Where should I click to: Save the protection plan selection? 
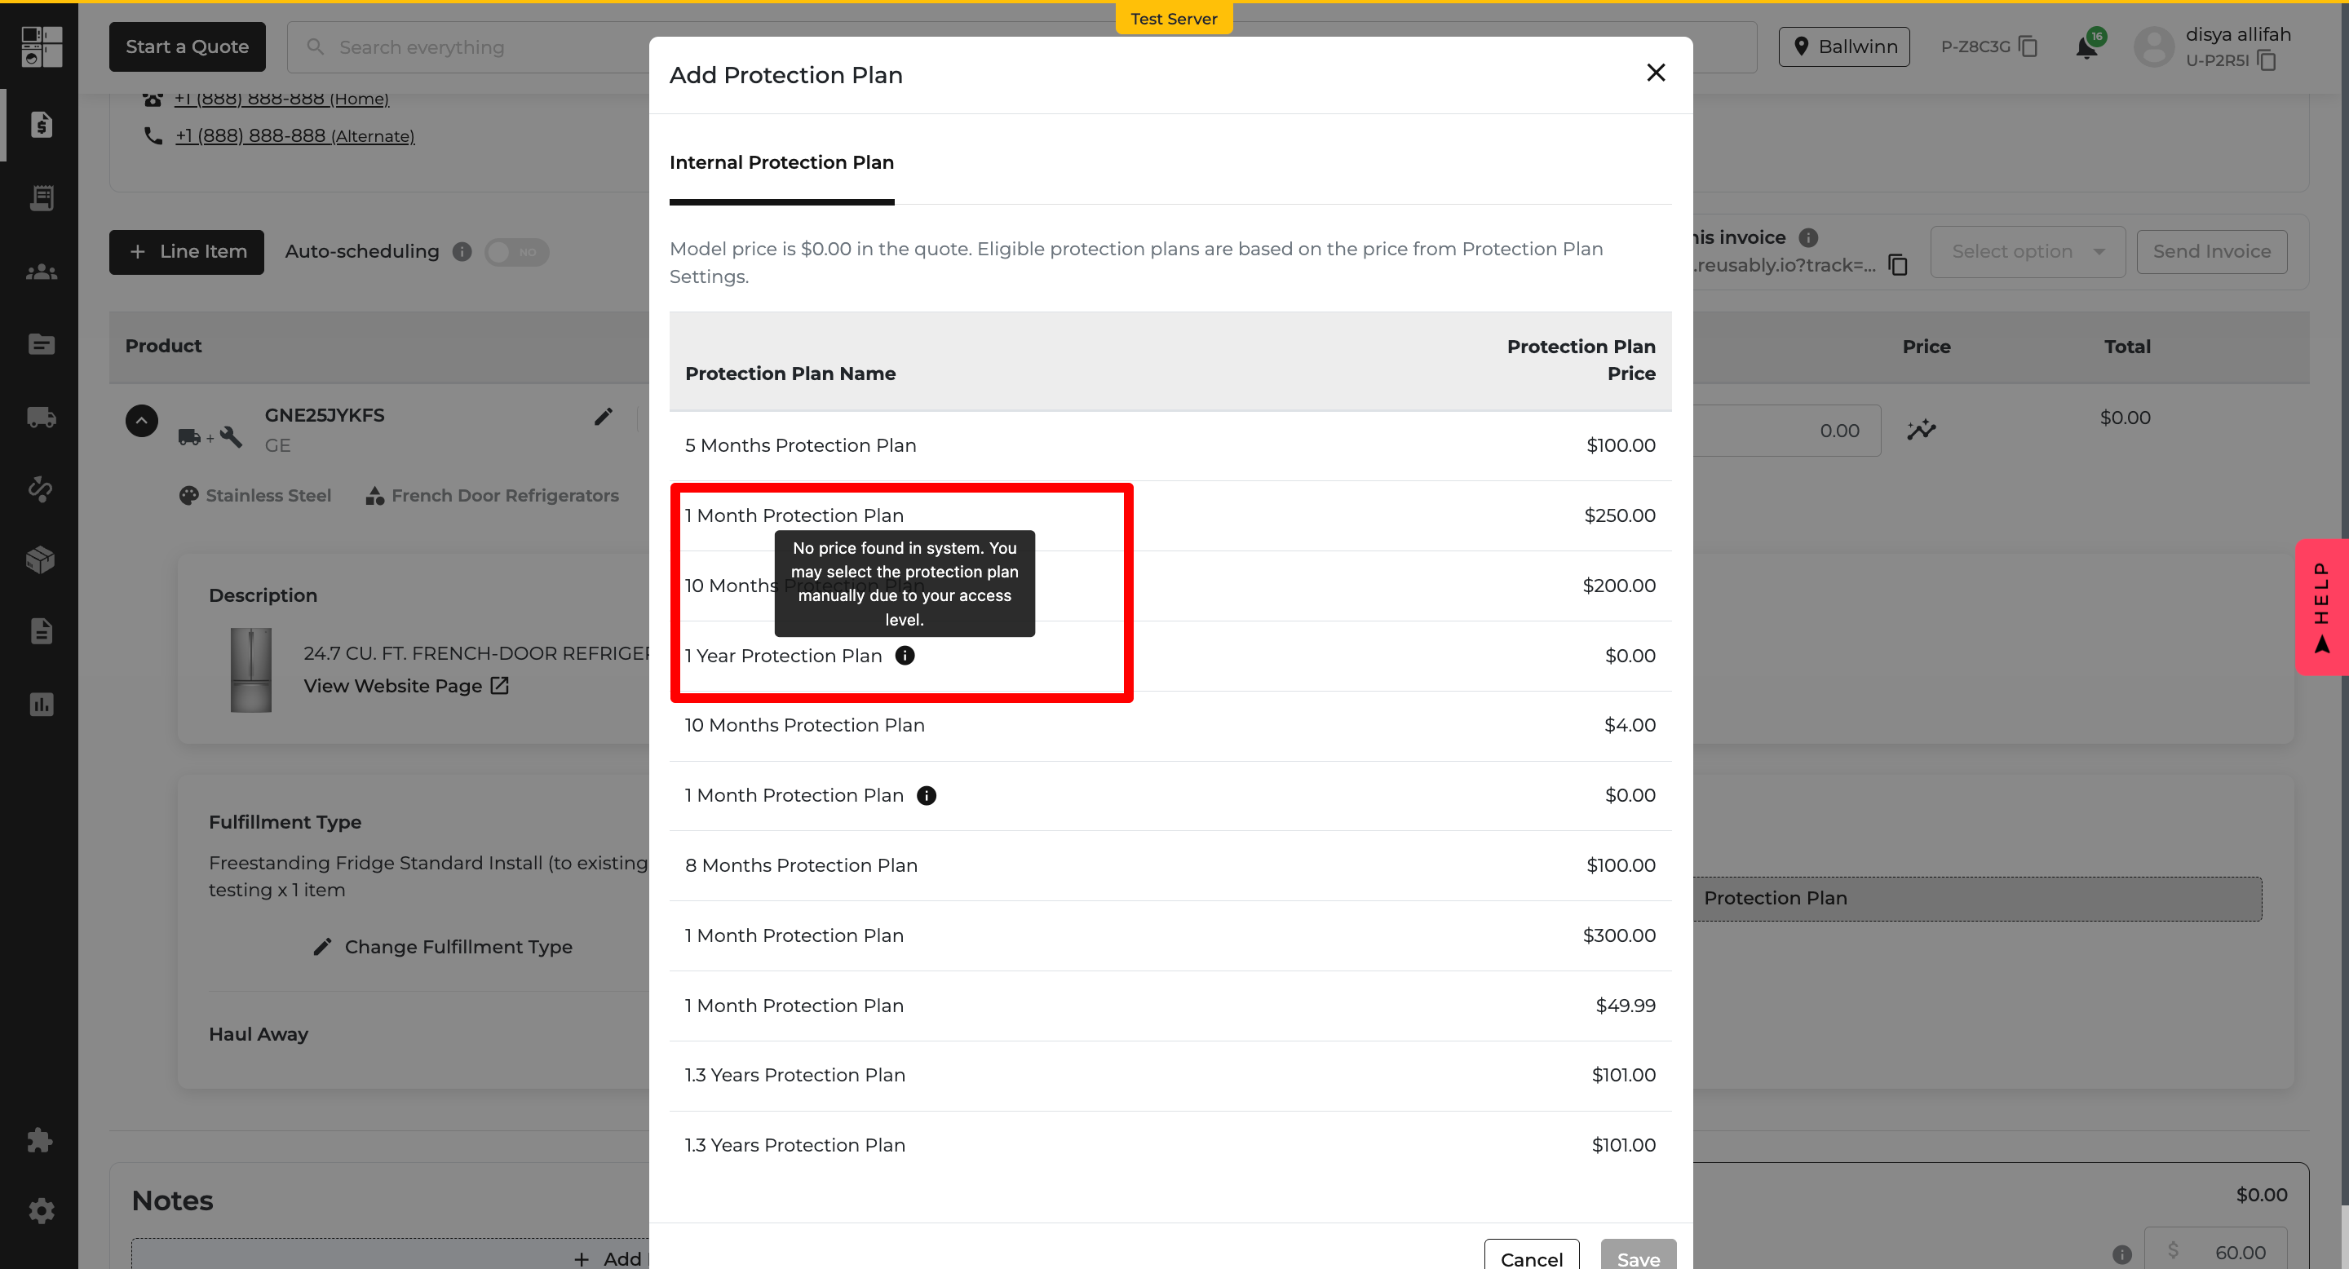(1638, 1255)
